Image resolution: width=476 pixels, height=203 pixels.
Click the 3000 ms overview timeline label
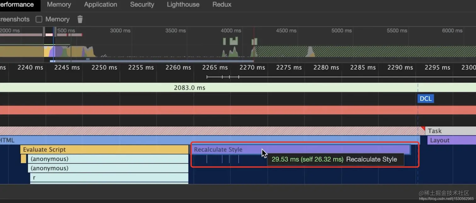(x=120, y=31)
